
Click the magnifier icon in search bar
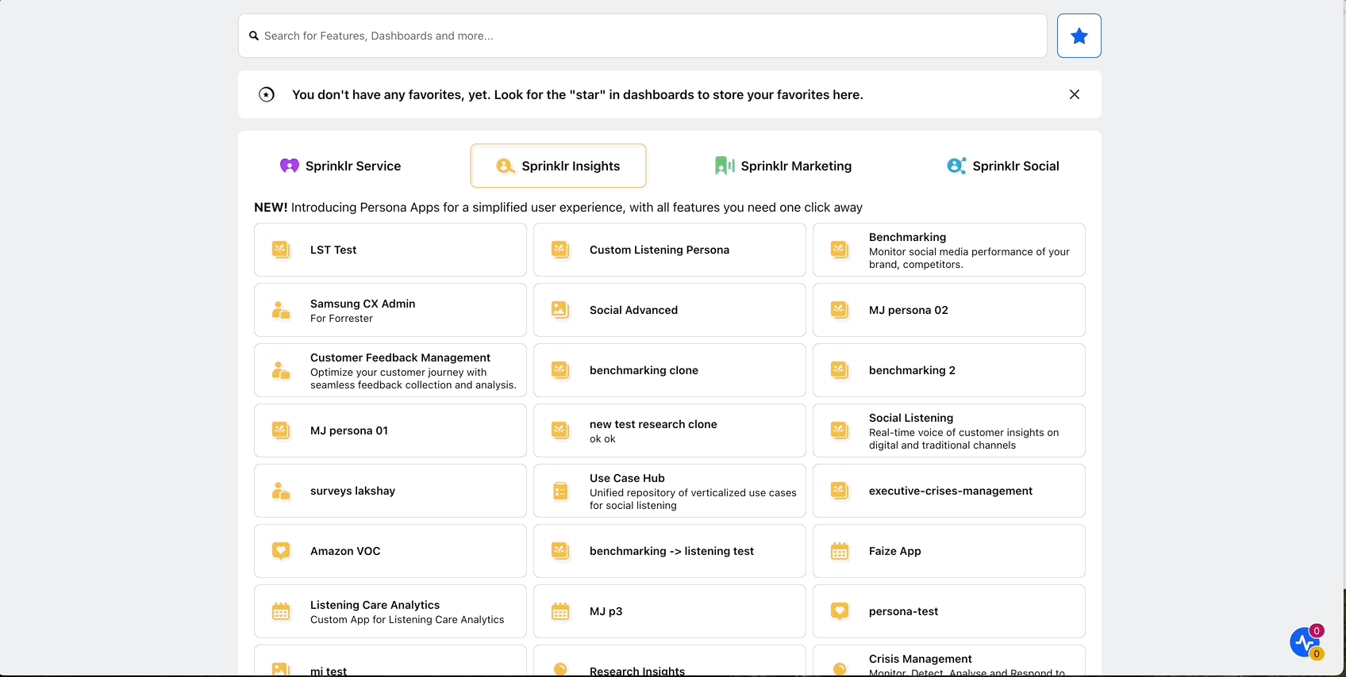[x=254, y=36]
